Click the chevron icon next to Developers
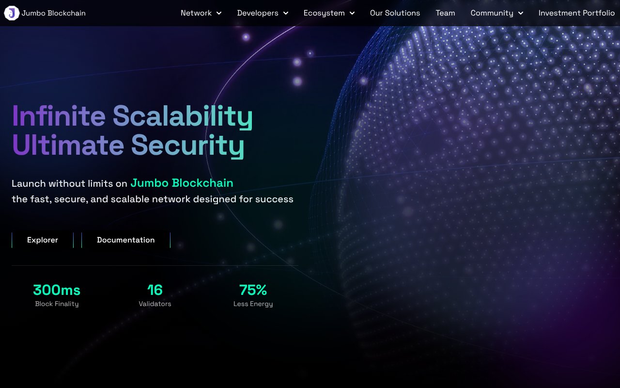The width and height of the screenshot is (620, 388). [285, 13]
